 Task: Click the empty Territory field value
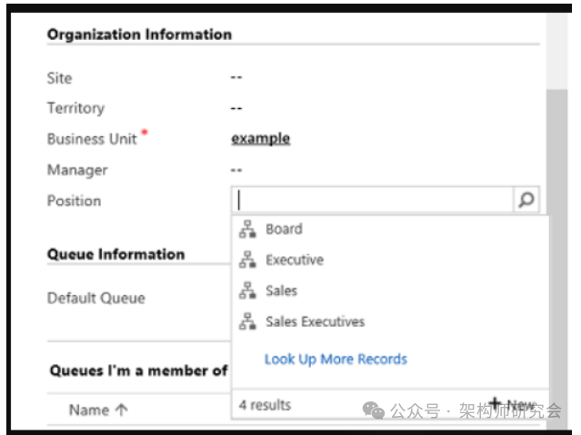coord(236,109)
